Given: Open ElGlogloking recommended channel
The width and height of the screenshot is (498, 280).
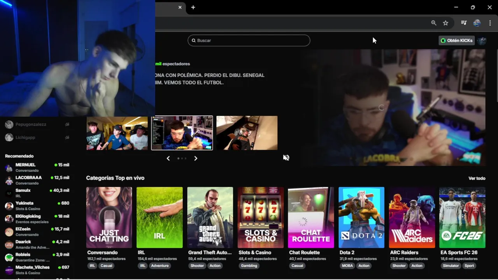Looking at the screenshot, I should pyautogui.click(x=37, y=219).
